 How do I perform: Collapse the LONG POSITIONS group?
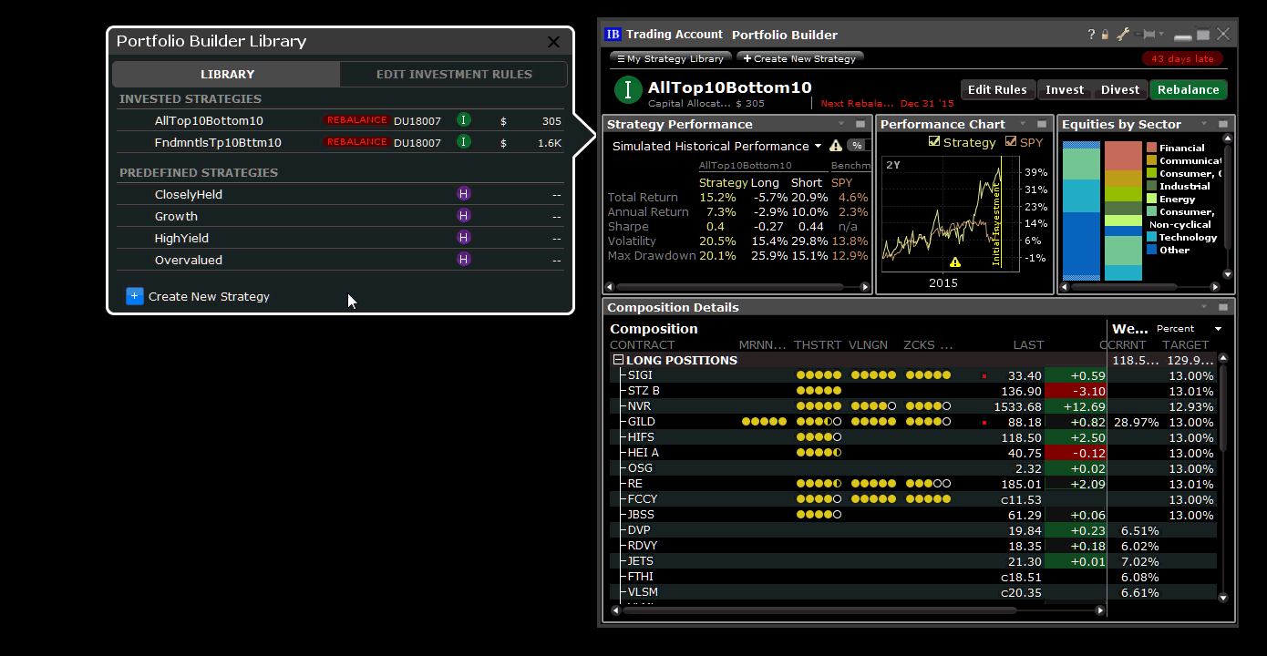tap(618, 360)
